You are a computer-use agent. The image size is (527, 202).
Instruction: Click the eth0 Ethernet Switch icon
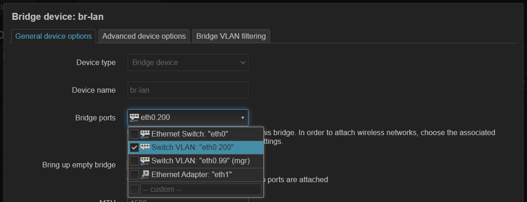(x=145, y=134)
